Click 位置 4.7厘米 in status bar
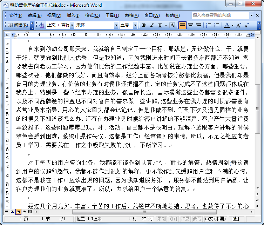Screen dimensions: 264x225 click(89, 219)
